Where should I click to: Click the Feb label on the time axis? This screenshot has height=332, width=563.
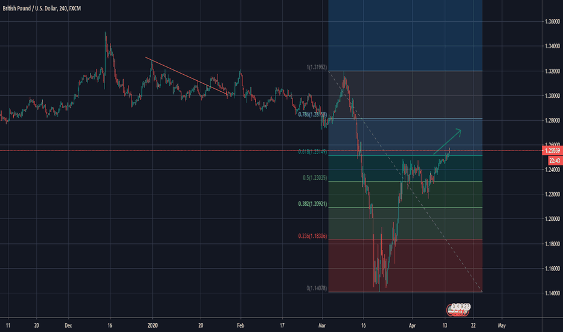pyautogui.click(x=240, y=325)
